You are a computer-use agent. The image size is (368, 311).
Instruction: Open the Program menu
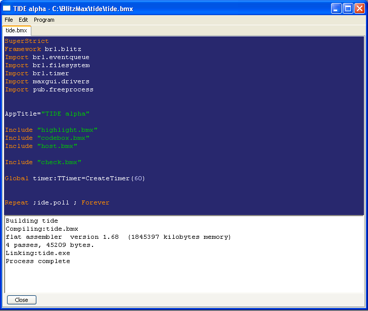pyautogui.click(x=44, y=20)
